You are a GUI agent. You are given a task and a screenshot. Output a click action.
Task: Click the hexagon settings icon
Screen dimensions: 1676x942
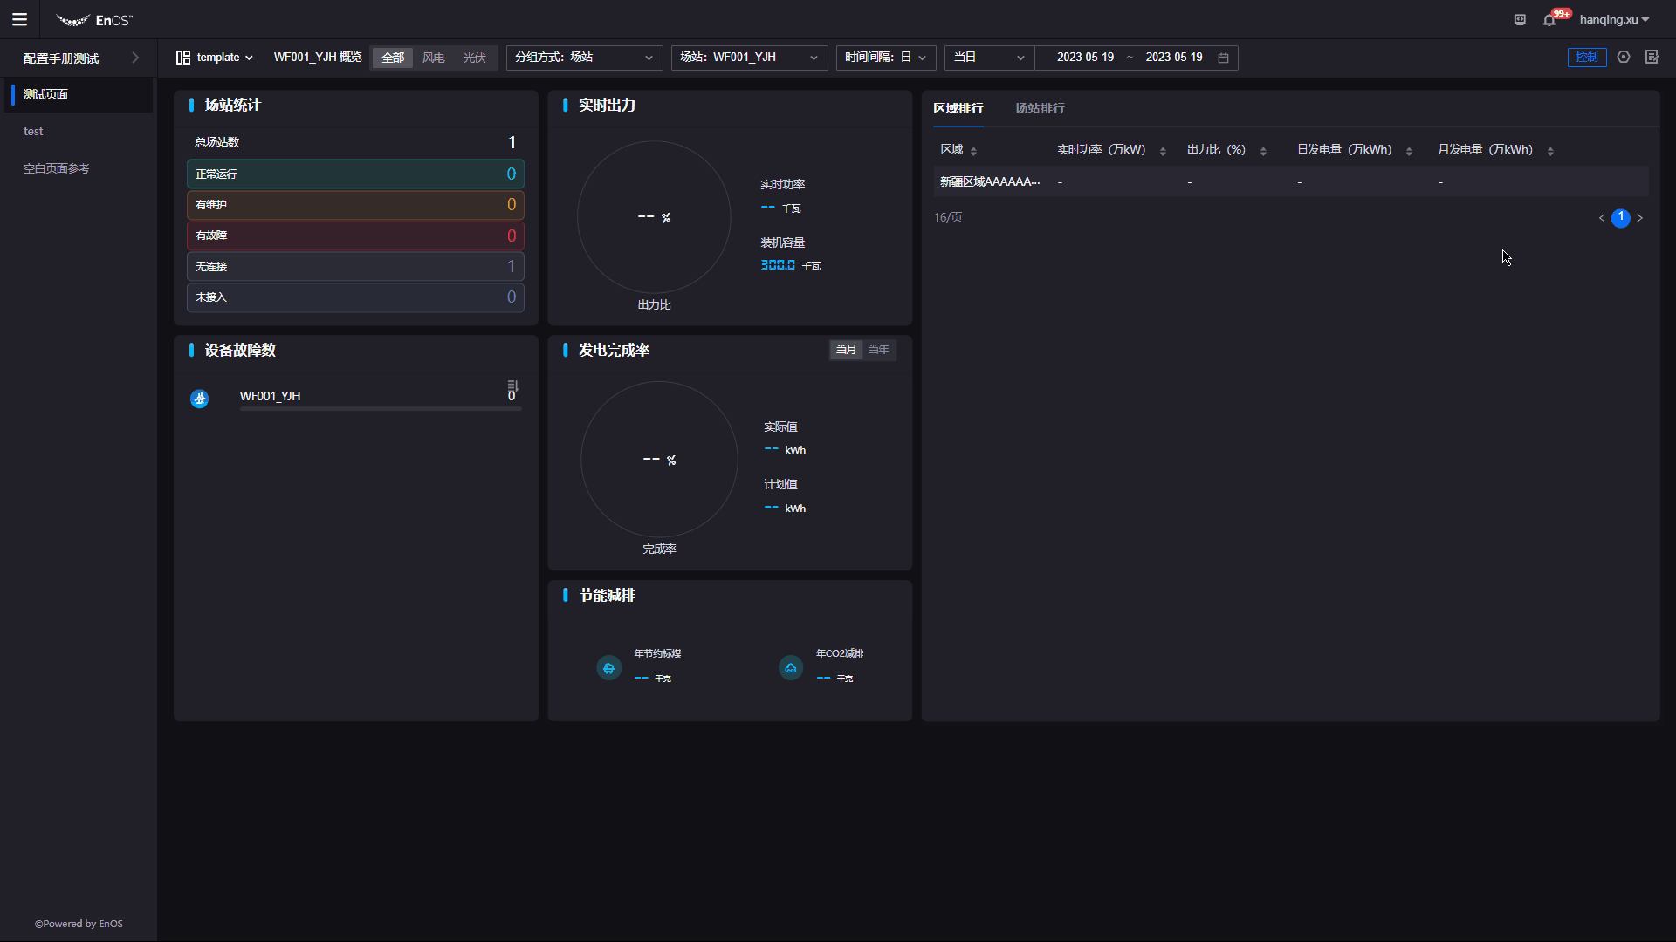(1624, 57)
